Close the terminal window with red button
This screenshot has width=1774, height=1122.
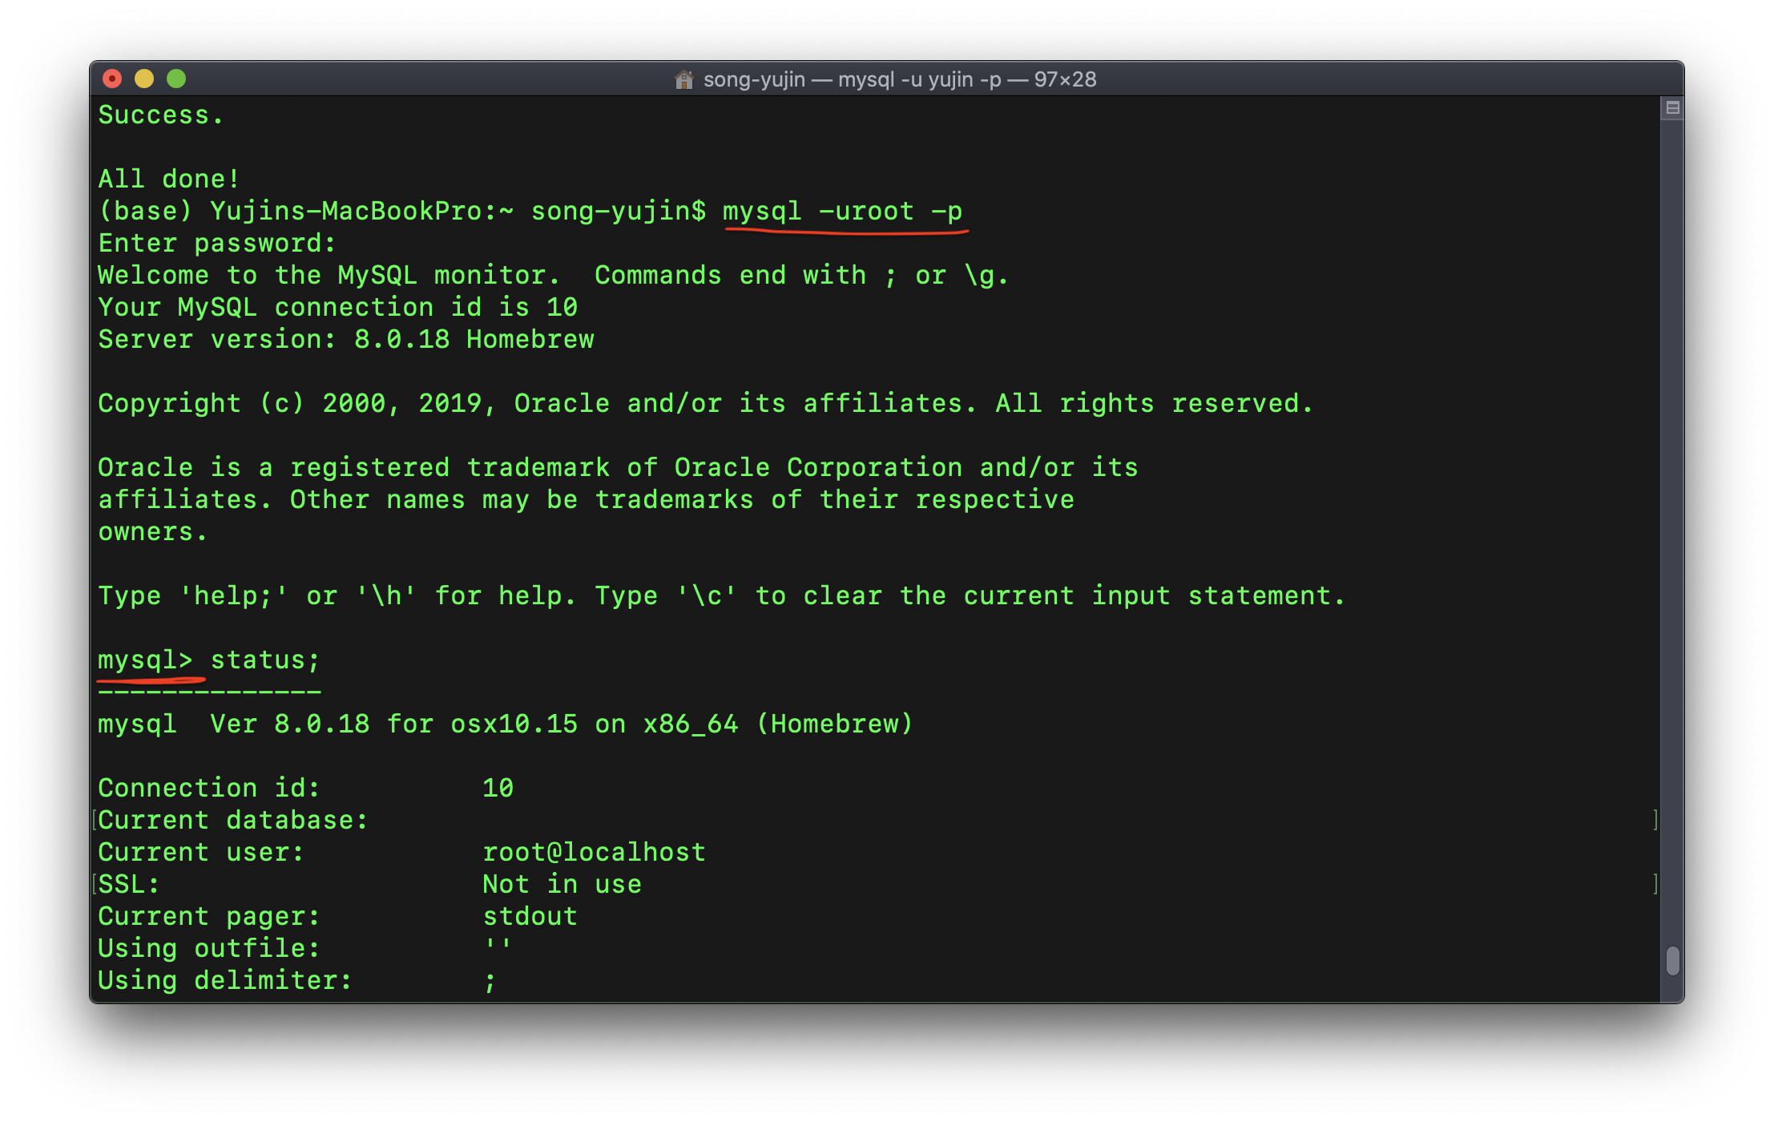[112, 79]
